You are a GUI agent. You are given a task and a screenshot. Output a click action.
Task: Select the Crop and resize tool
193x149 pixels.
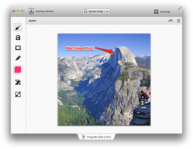pyautogui.click(x=18, y=95)
